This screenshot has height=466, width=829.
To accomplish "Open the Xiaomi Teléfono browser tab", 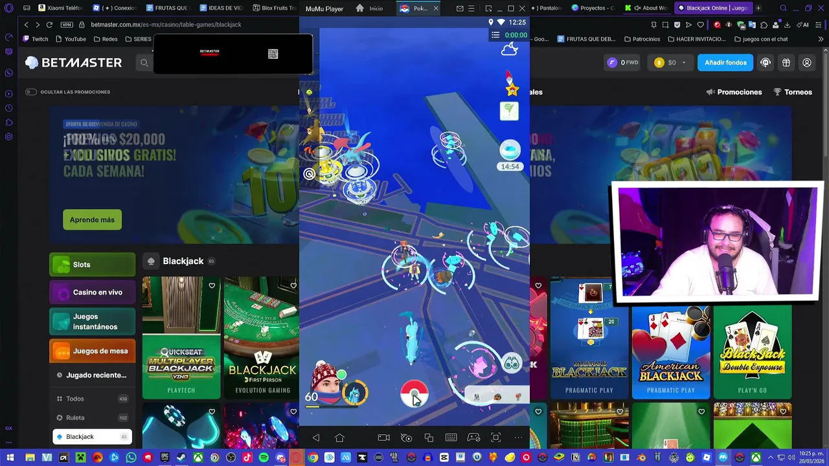I will coord(61,8).
